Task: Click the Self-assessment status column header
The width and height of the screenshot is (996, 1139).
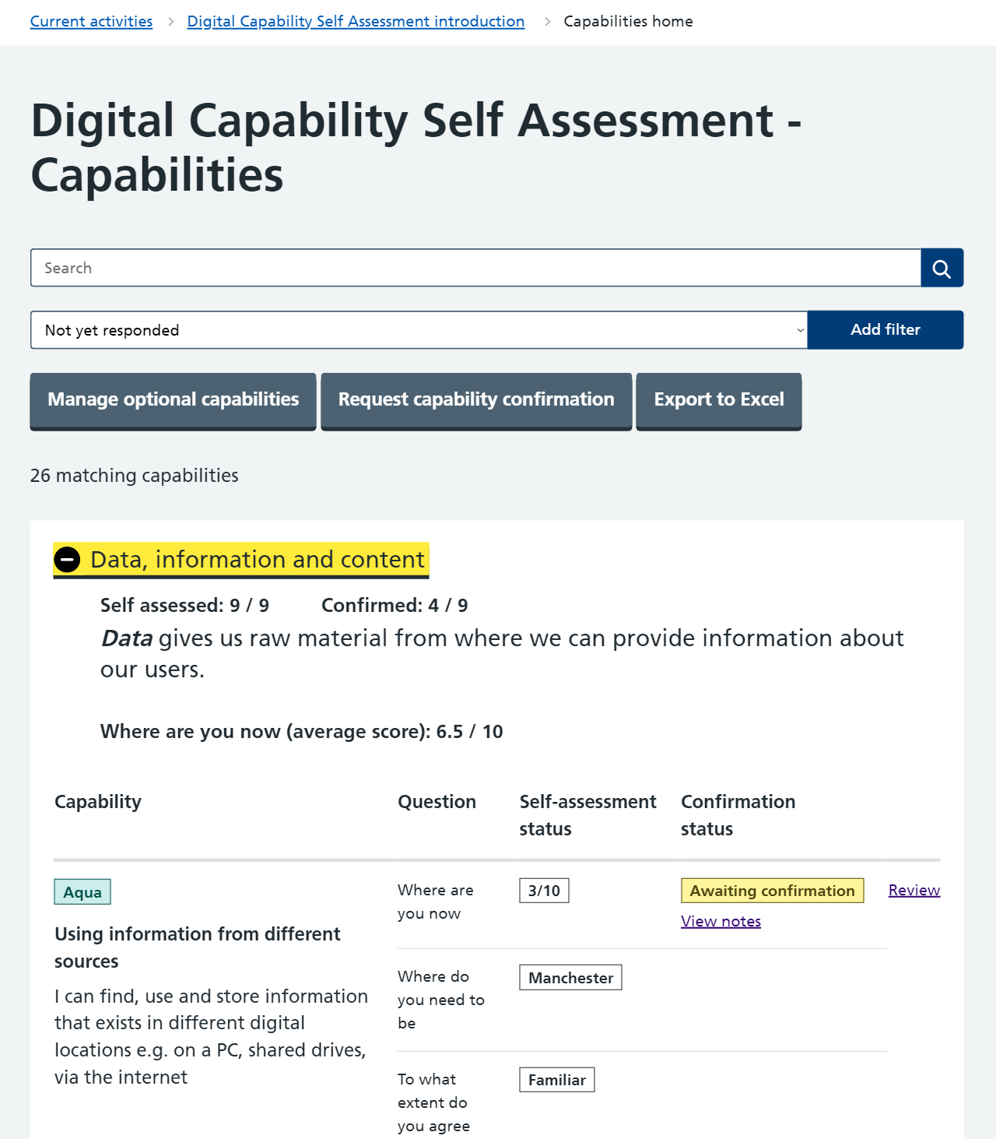Action: [587, 815]
